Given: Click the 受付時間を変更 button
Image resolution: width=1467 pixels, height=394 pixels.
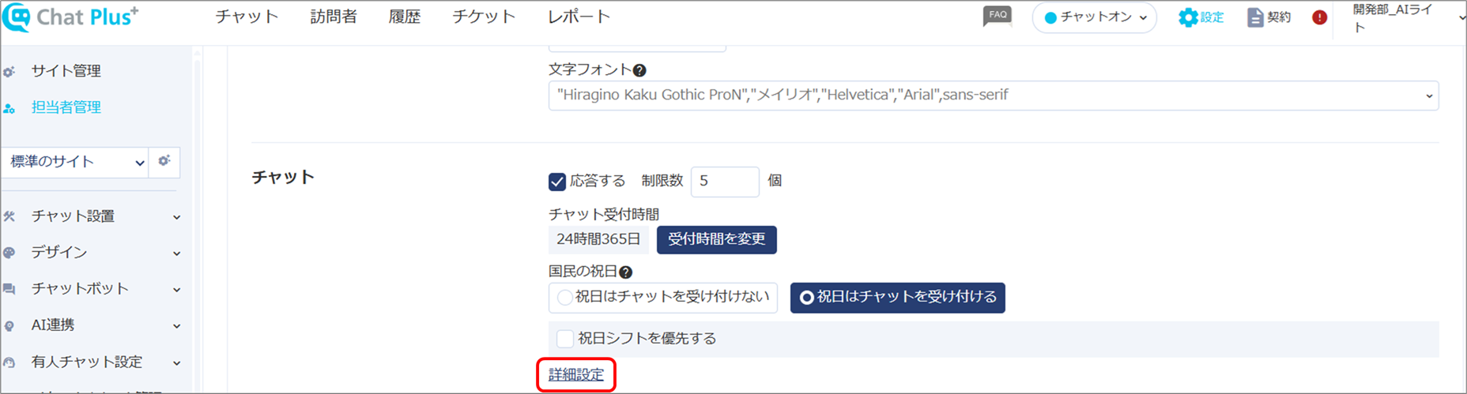Looking at the screenshot, I should pos(717,239).
